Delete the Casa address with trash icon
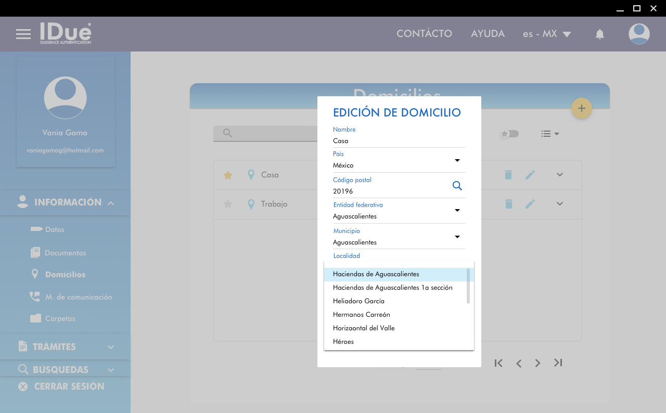This screenshot has width=666, height=413. pos(508,175)
